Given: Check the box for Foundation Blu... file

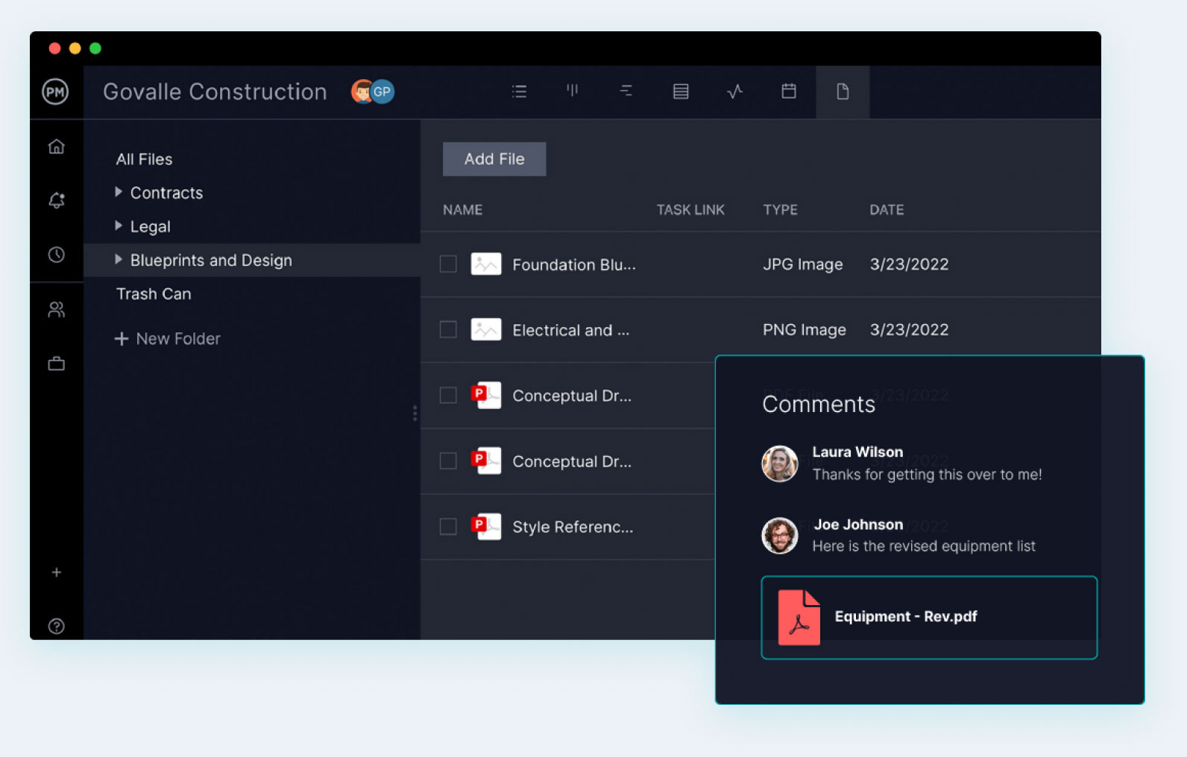Looking at the screenshot, I should point(448,265).
